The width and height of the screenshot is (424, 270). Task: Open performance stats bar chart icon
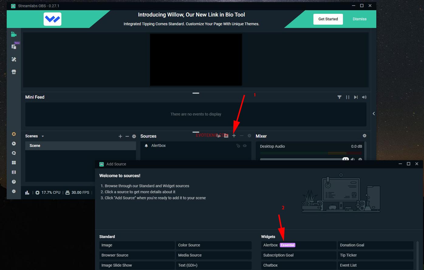coord(27,192)
